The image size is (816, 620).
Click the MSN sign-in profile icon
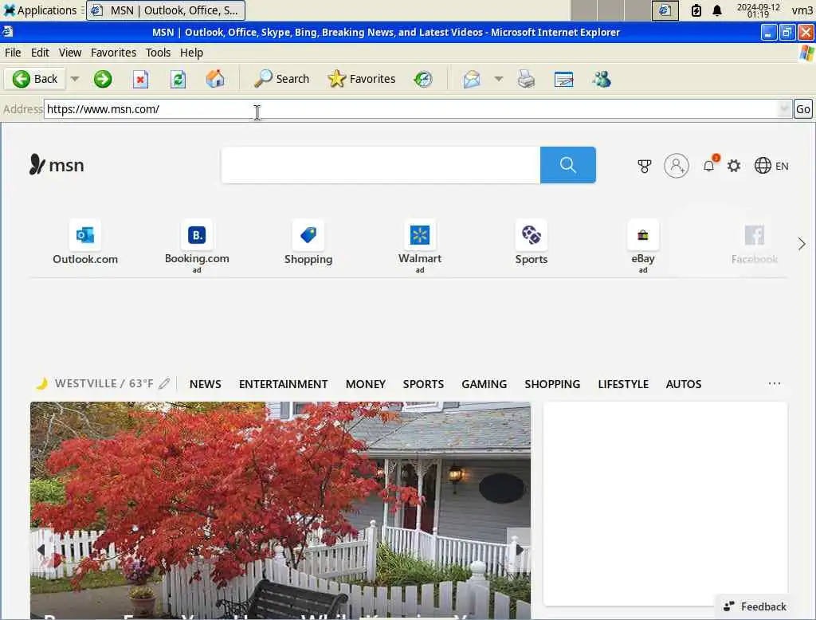click(x=676, y=166)
